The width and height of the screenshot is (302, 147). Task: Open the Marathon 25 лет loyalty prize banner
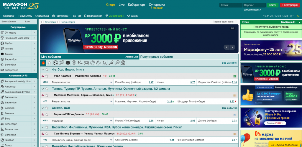point(271,50)
